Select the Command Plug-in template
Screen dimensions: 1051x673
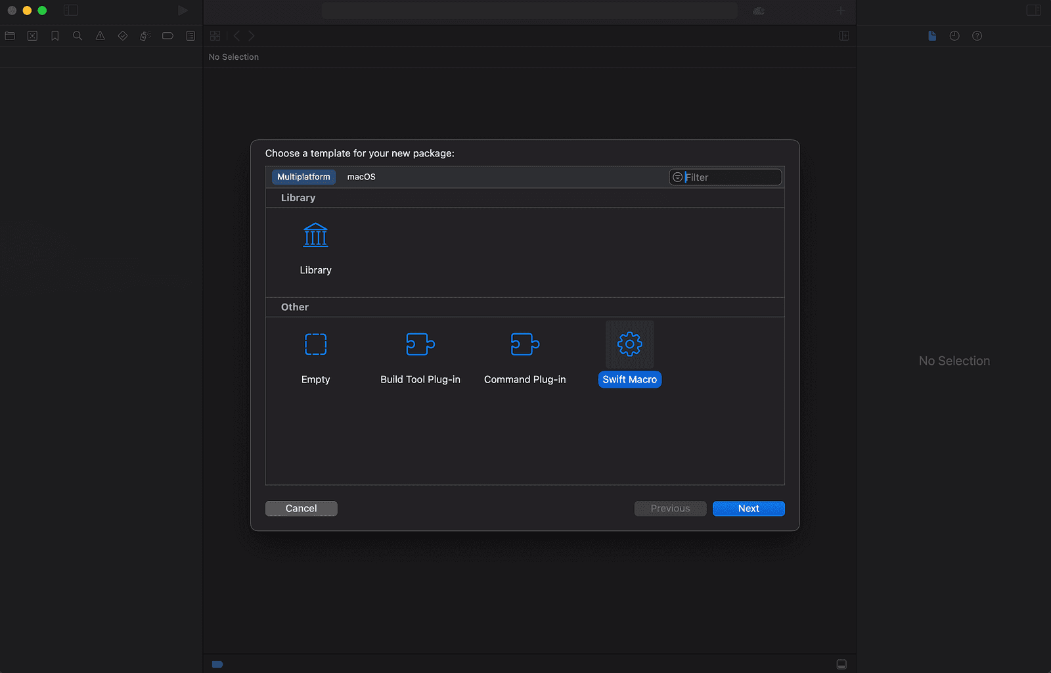[525, 355]
